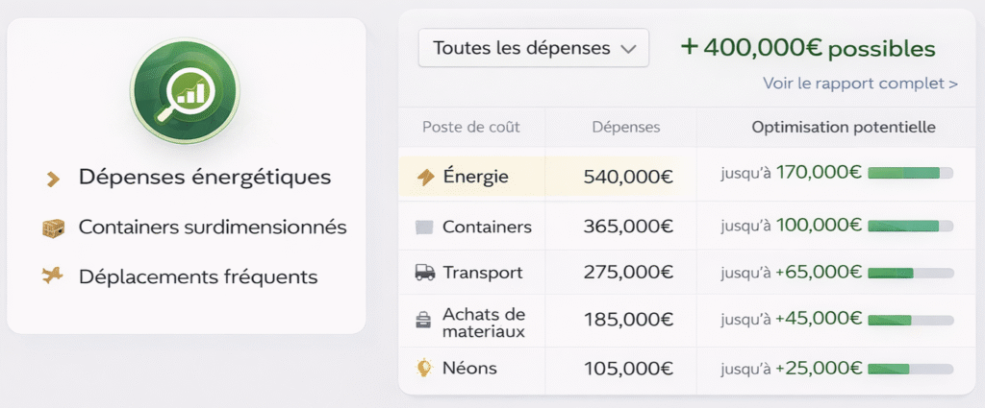Click the Énergie row lightning icon
Viewport: 985px width, 408px height.
424,177
